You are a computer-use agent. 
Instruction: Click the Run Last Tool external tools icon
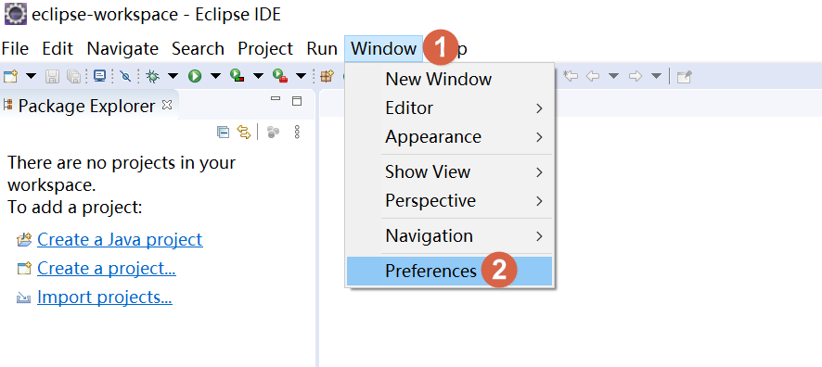[x=279, y=76]
